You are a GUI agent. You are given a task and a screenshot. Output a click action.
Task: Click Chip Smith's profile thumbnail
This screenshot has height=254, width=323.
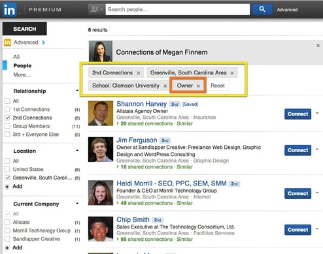tap(101, 229)
